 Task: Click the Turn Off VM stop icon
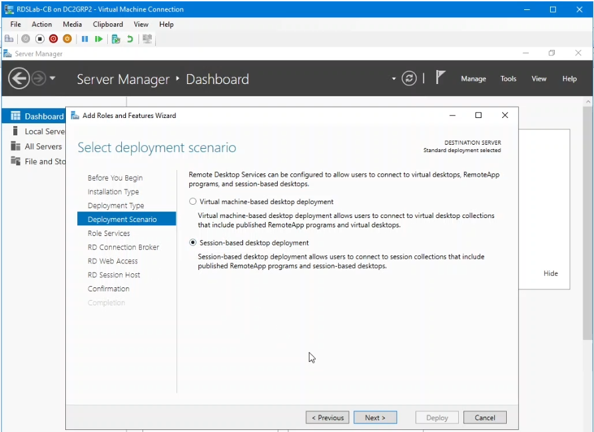(40, 39)
